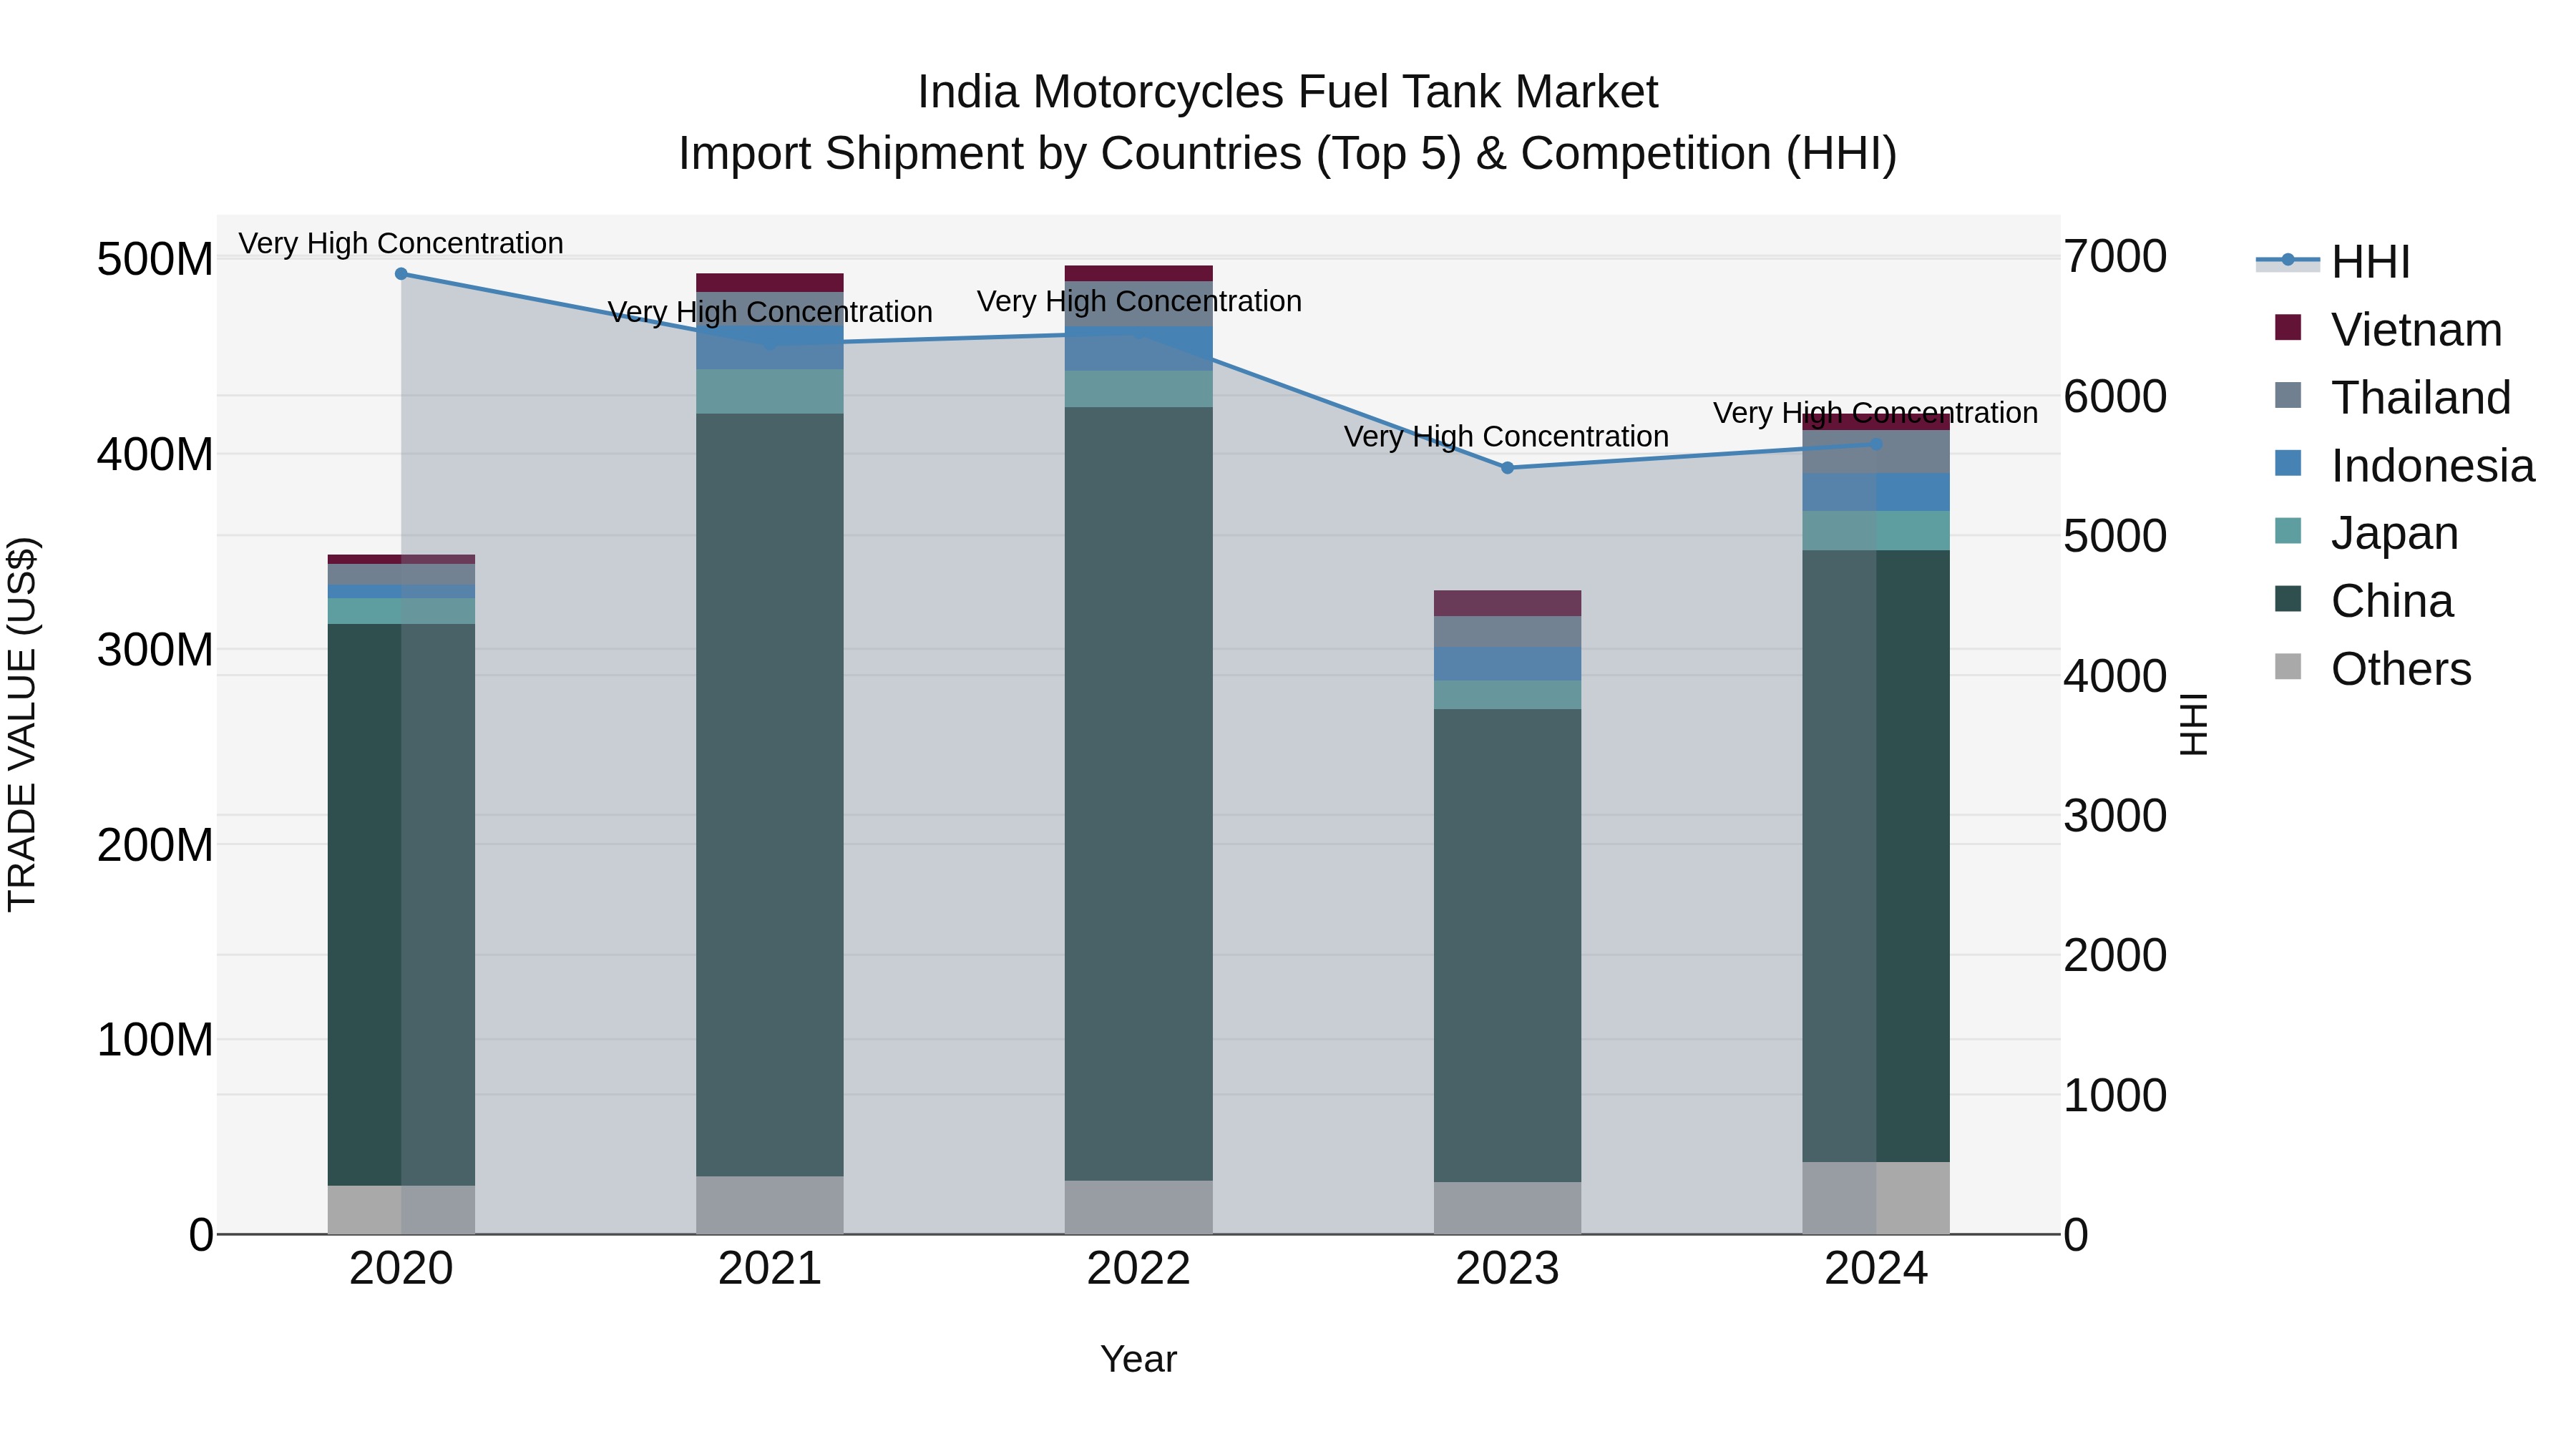This screenshot has height=1449, width=2576.
Task: Click the 'Year' x-axis title
Action: click(1139, 1359)
